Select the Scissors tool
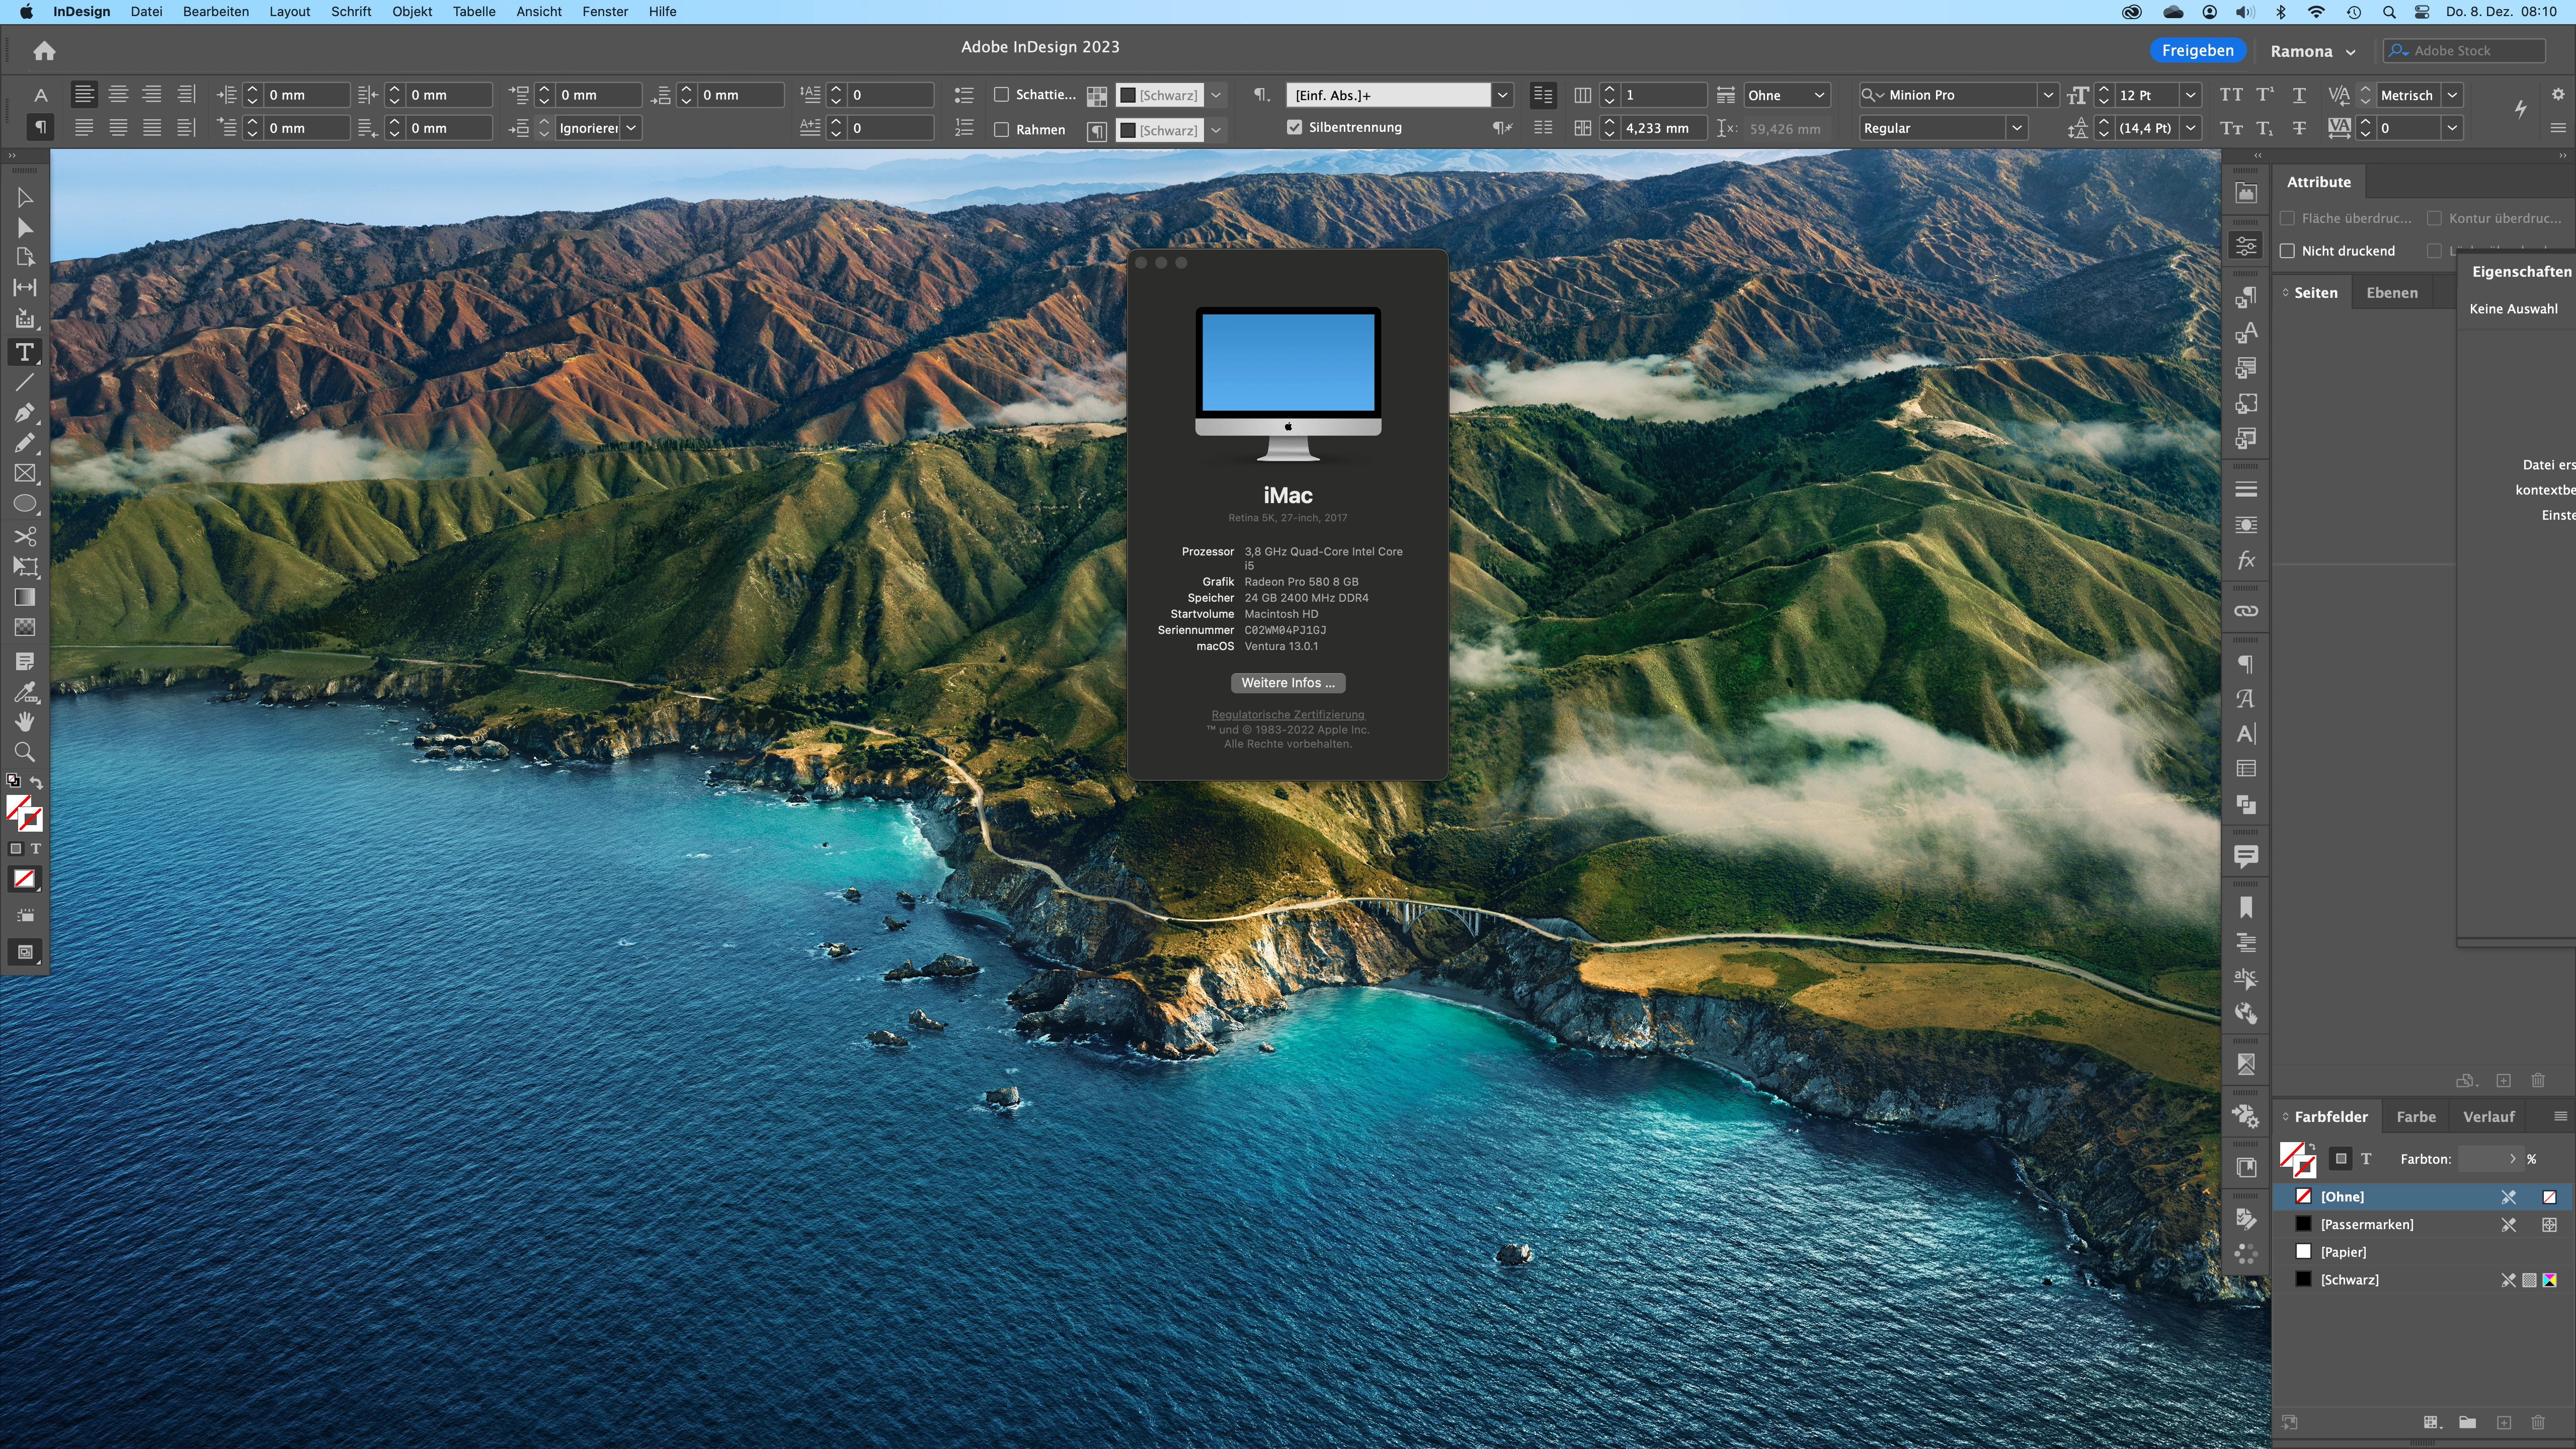This screenshot has width=2576, height=1449. [x=24, y=536]
